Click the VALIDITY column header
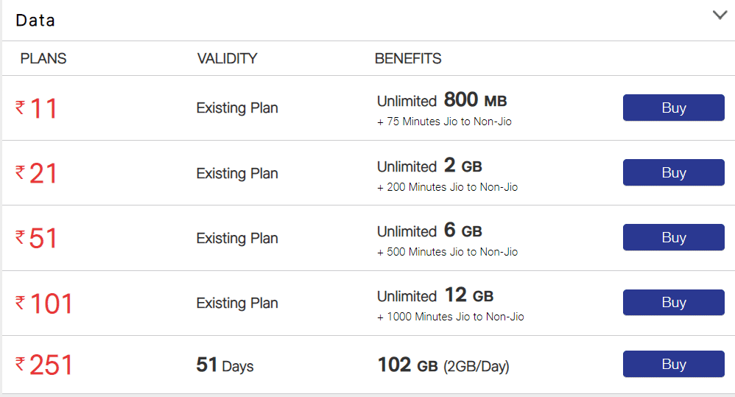The height and width of the screenshot is (397, 735). 228,59
